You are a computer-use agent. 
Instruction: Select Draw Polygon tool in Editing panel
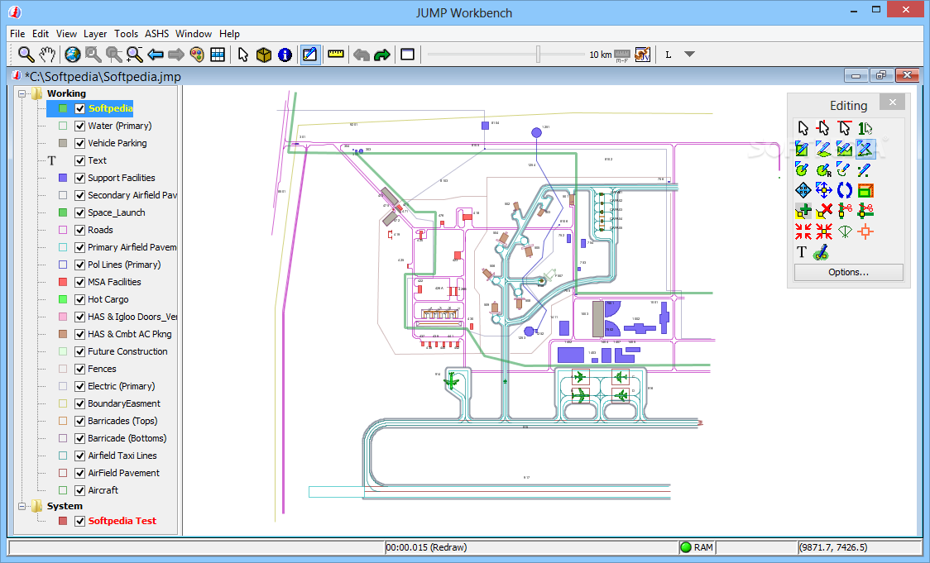pos(823,149)
